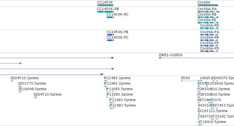Select the 8569 feature label
234x126 pixels.
tap(185, 78)
